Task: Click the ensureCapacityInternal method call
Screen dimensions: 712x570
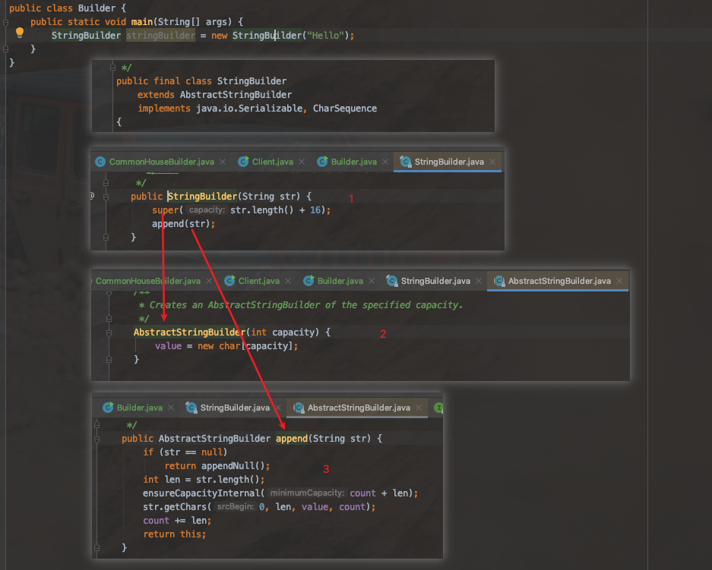Action: (201, 493)
